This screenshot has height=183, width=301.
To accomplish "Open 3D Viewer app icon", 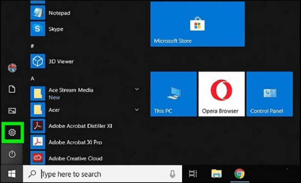I will [x=38, y=61].
